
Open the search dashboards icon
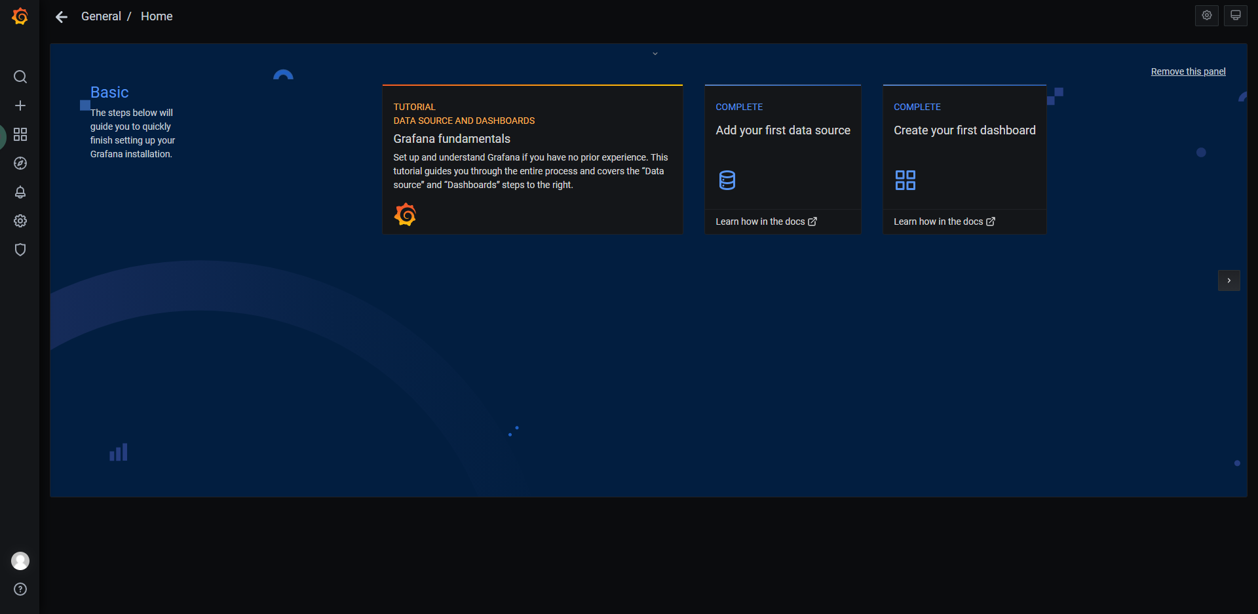[20, 77]
